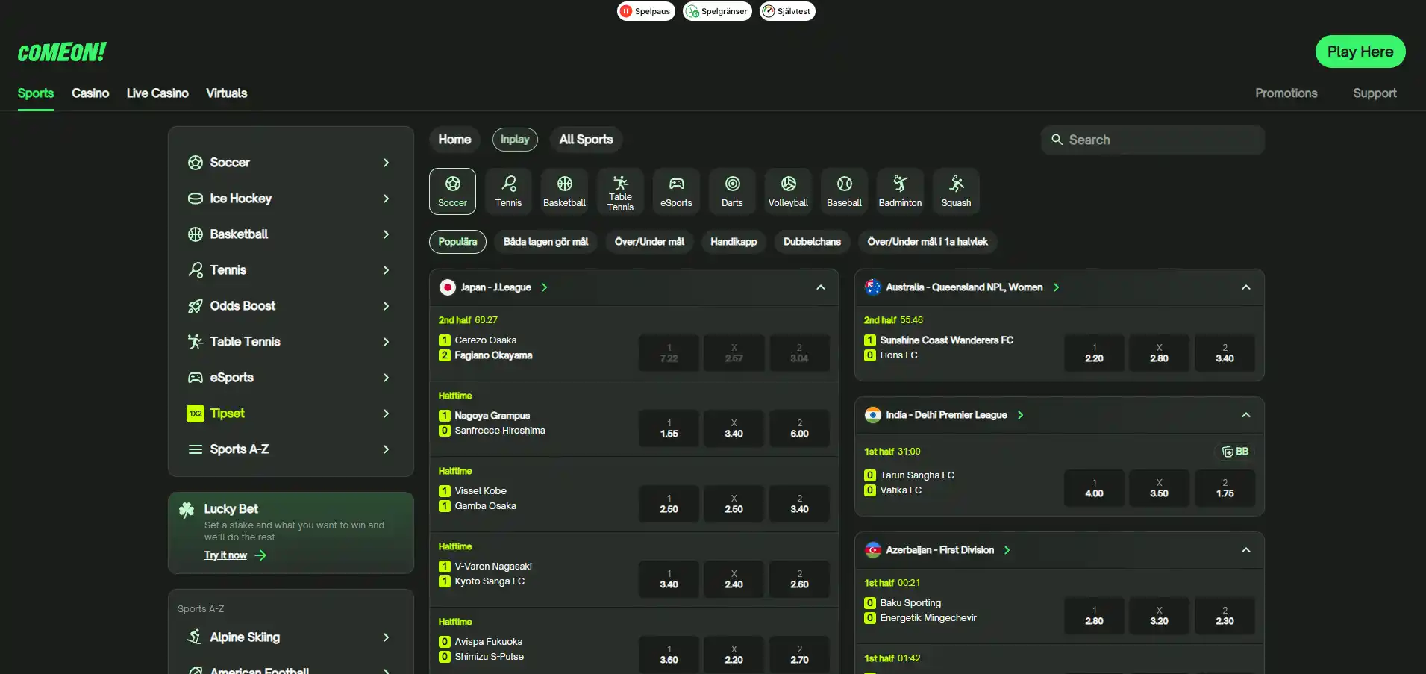Open the All Sports tab
The height and width of the screenshot is (674, 1426).
(586, 140)
